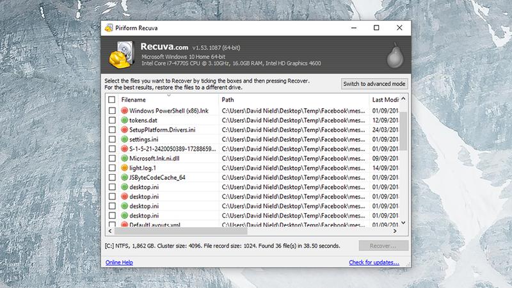The image size is (512, 288).
Task: Tick checkbox for tokens.dat
Action: tap(112, 120)
